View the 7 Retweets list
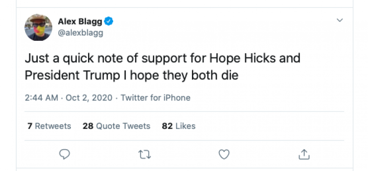Screen dimensions: 368x171 pos(49,126)
